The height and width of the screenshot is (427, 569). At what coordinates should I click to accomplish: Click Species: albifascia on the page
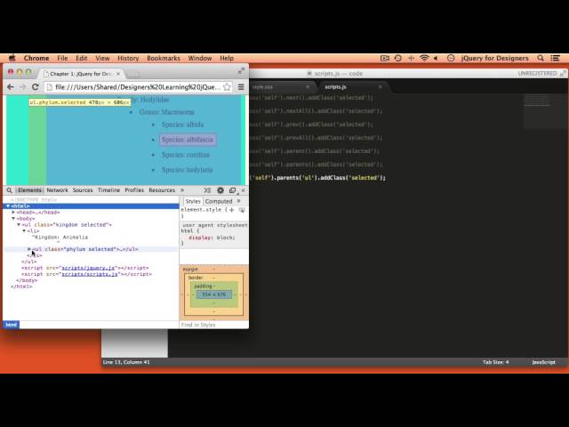click(x=188, y=140)
